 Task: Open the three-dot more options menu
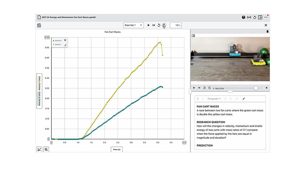click(266, 17)
